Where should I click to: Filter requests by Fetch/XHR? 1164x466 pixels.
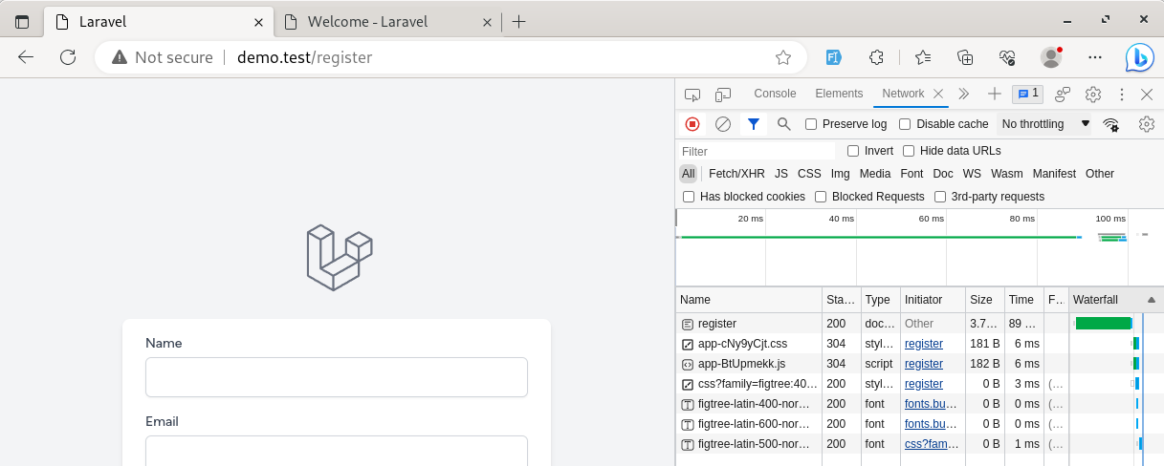(736, 174)
